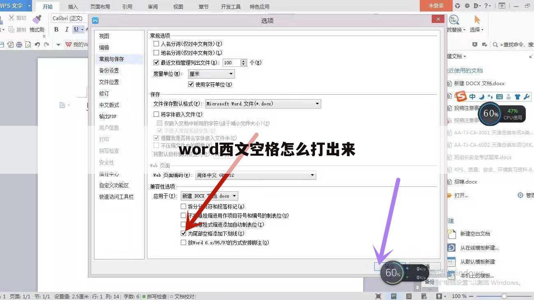Open the 文件保存默认格式 dropdown
Image resolution: width=534 pixels, height=300 pixels.
pos(263,104)
